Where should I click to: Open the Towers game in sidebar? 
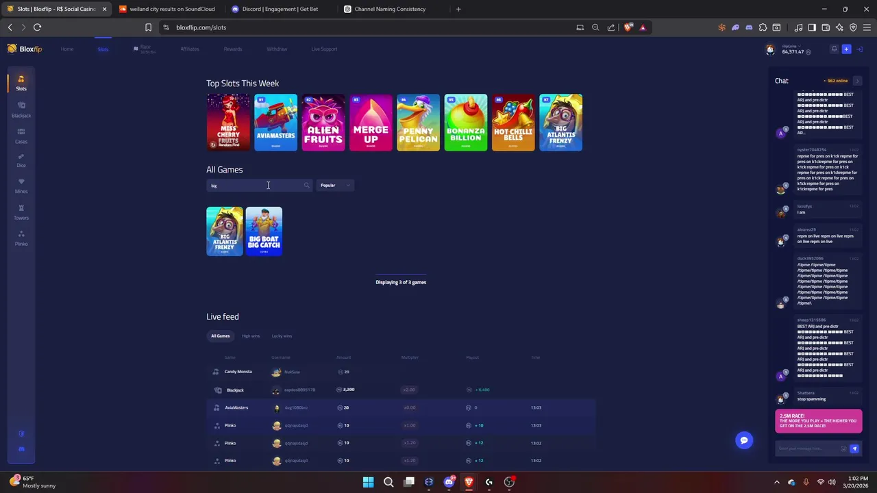(21, 212)
